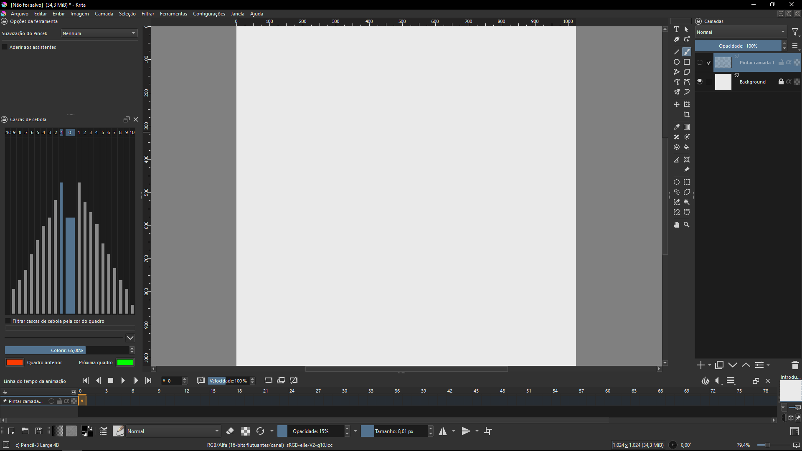Hide the Background layer
The image size is (802, 451).
[700, 82]
